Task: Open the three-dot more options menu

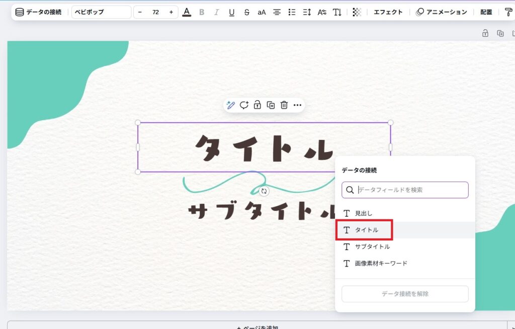Action: [x=297, y=105]
